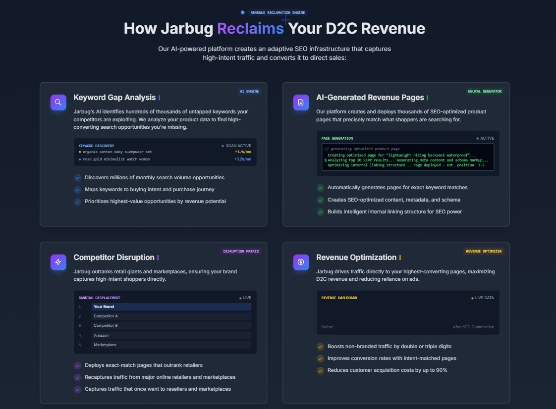
Task: Click the Keyword Gap Analysis magnifier icon
Action: pyautogui.click(x=58, y=102)
